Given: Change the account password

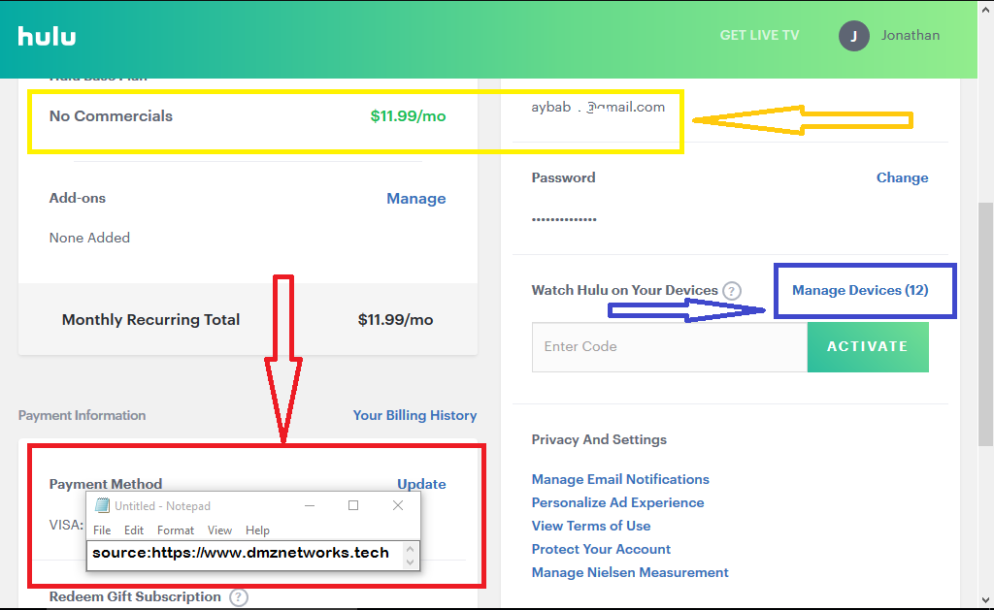Looking at the screenshot, I should (x=902, y=177).
